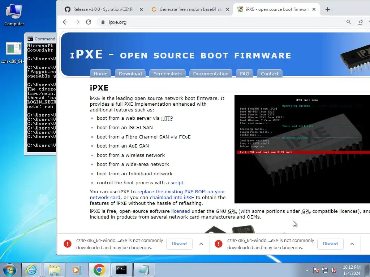370x277 pixels.
Task: Close the Generate free random base64 tab
Action: pos(228,9)
